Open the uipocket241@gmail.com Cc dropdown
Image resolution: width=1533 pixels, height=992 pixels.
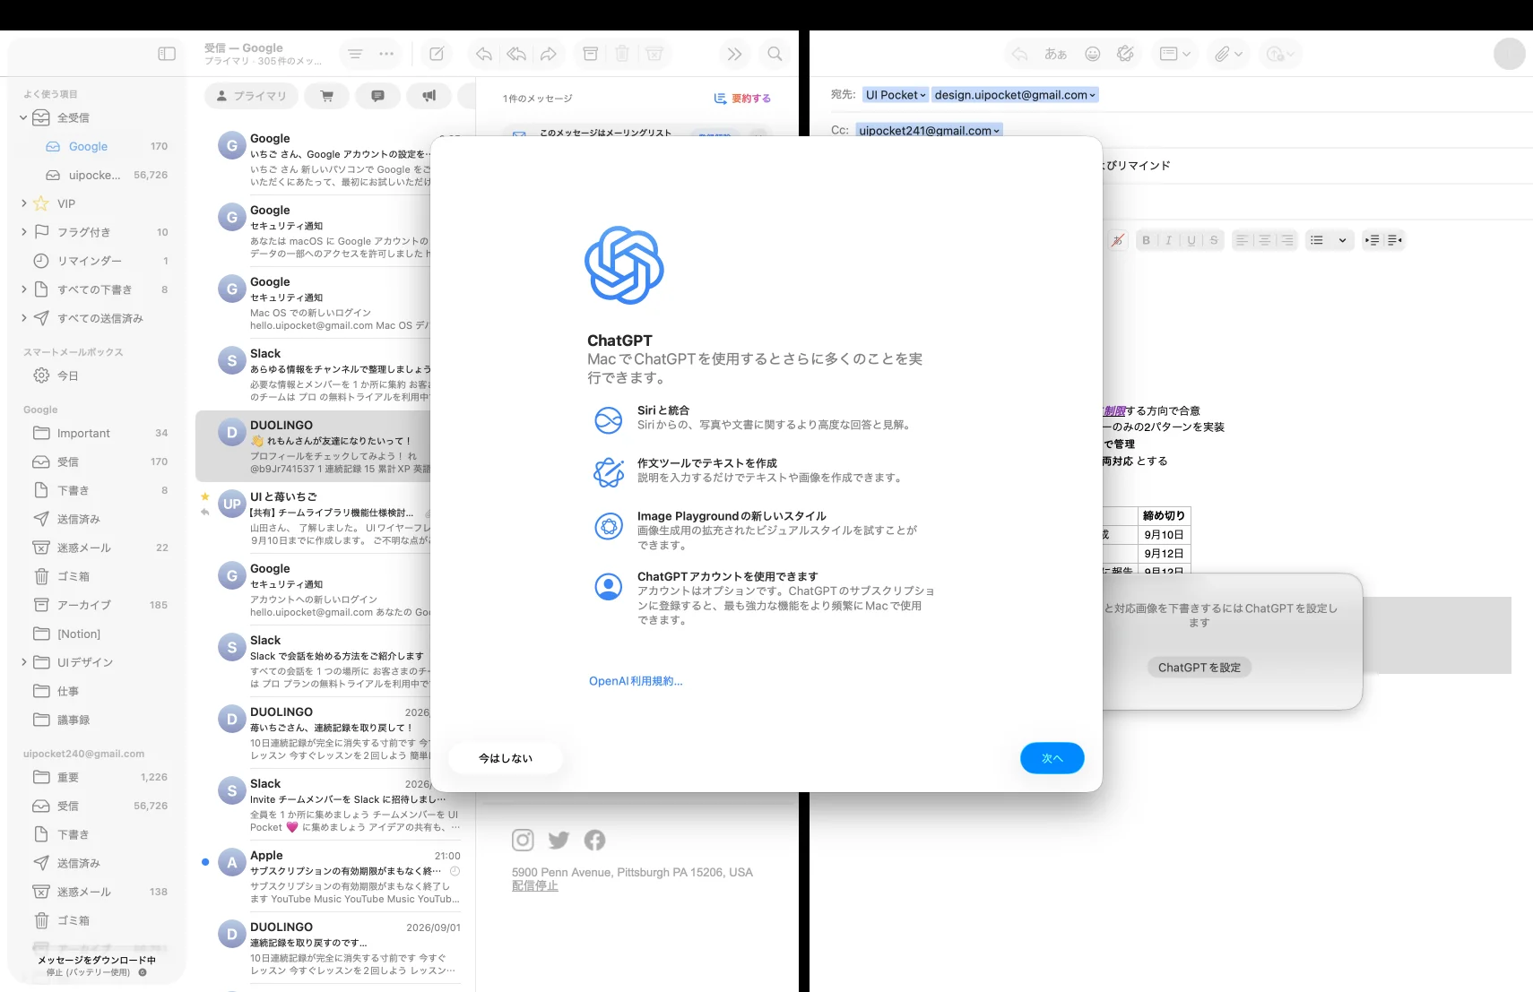(929, 131)
